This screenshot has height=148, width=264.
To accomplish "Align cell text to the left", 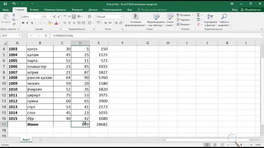I will (65, 23).
